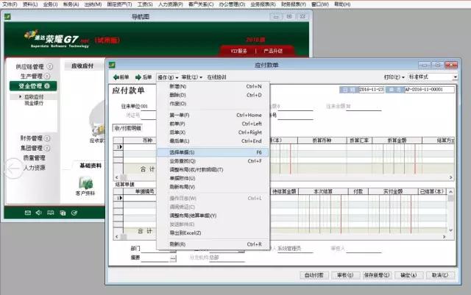Choose 后单(X) menu entry
471x295 pixels.
click(213, 132)
